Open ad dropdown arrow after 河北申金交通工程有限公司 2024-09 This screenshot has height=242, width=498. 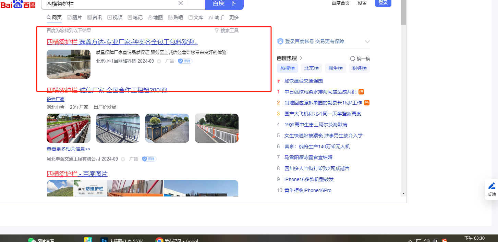tap(123, 159)
